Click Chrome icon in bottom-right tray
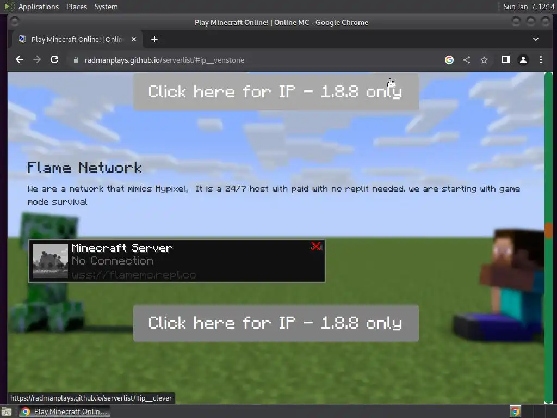This screenshot has height=418, width=557. click(515, 411)
